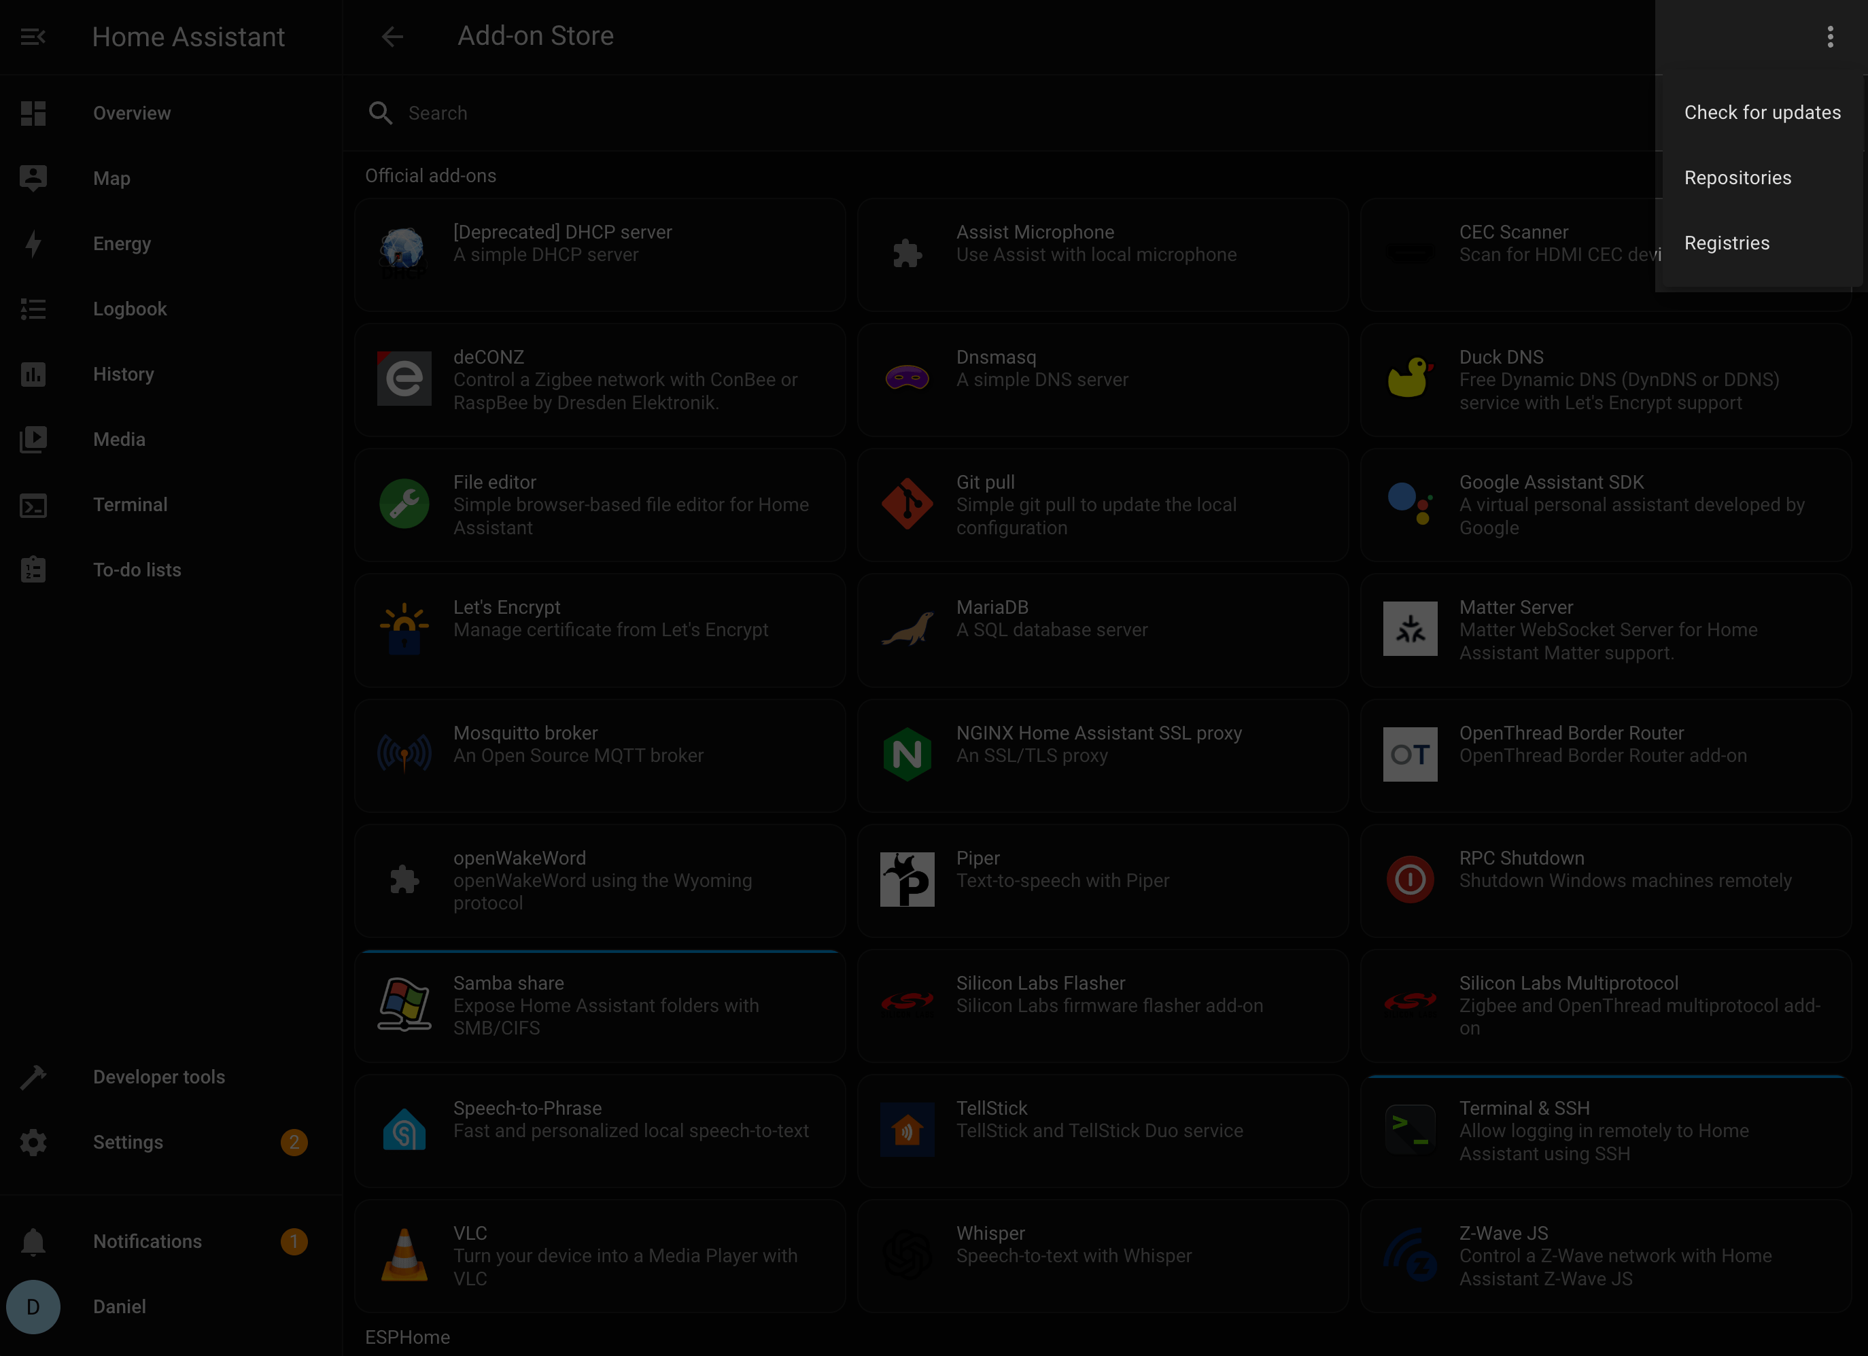Open the To-do lists icon

pos(33,569)
